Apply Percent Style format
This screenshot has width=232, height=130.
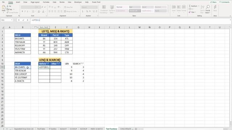[87, 11]
